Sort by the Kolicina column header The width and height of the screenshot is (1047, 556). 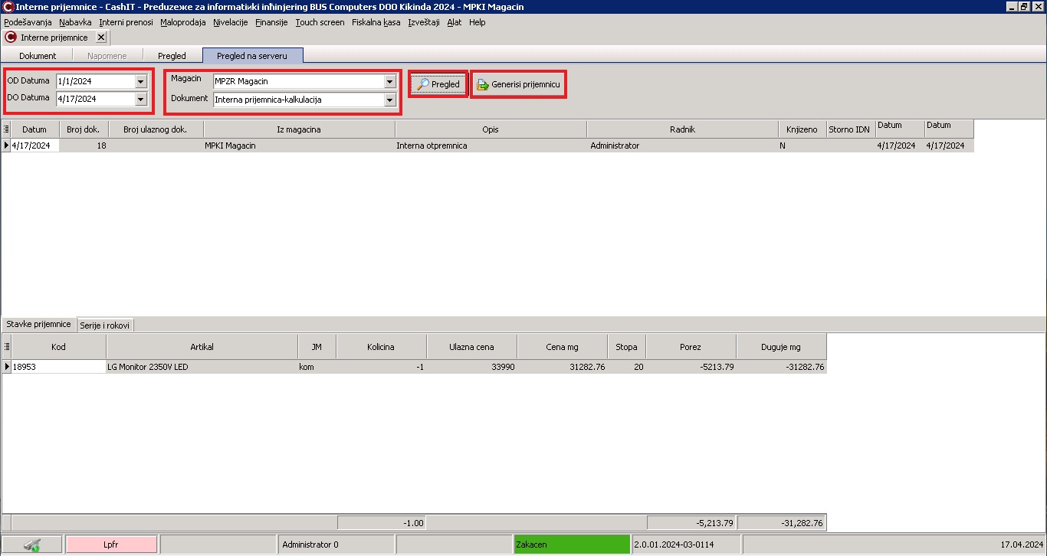tap(381, 347)
